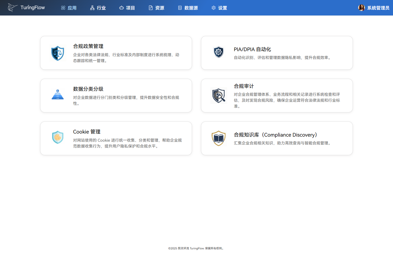Image resolution: width=393 pixels, height=253 pixels.
Task: Open the 合规知识库 (Compliance Discovery) card
Action: coord(277,138)
